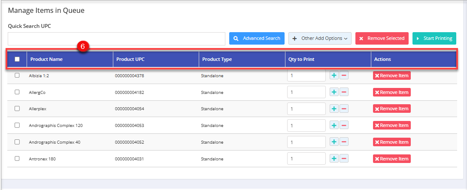This screenshot has width=467, height=190.
Task: Focus the Quick Search UPC input field
Action: [x=116, y=39]
